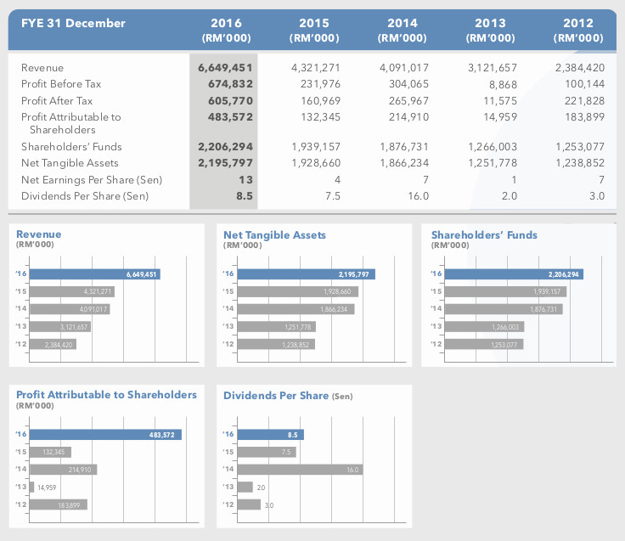Select Dividends Per Share table value 16.0
Image resolution: width=625 pixels, height=541 pixels.
(418, 196)
